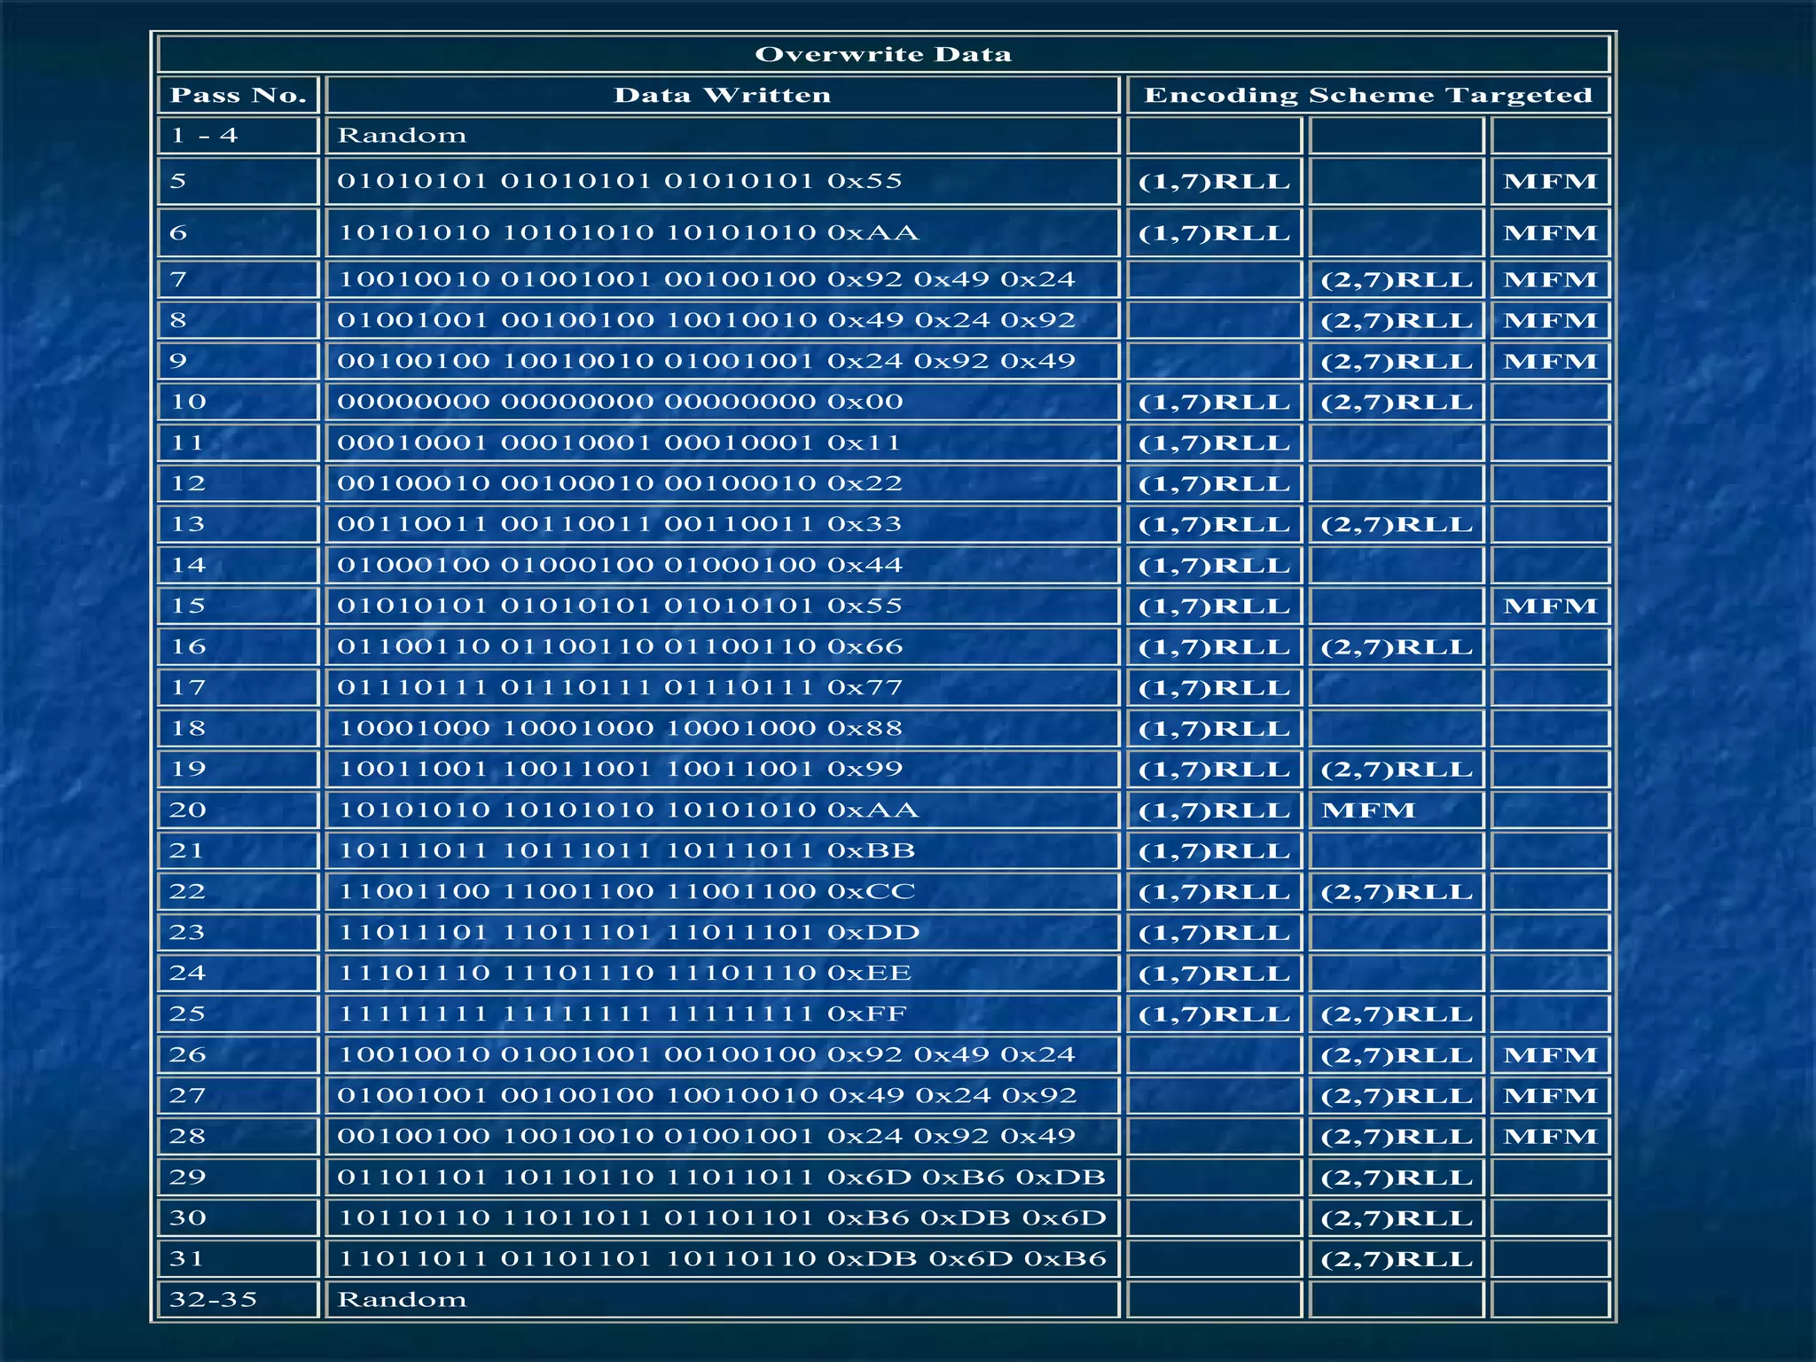
Task: Click pass number cell '1 - 4'
Action: click(238, 136)
